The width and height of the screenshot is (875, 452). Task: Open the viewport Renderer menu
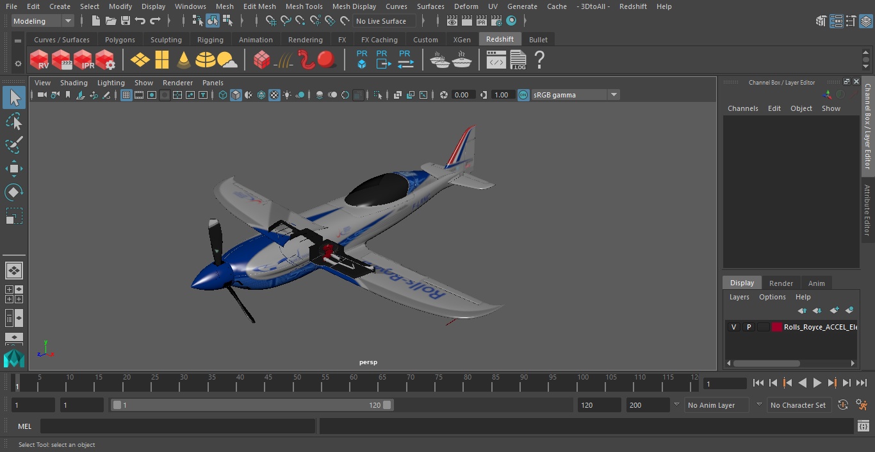177,83
